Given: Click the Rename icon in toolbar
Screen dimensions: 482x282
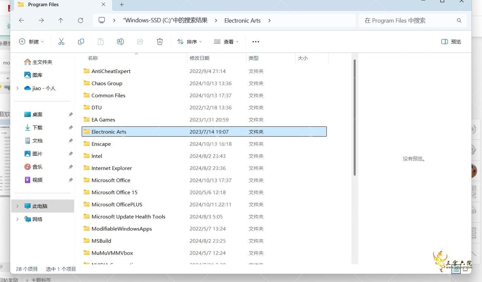Looking at the screenshot, I should coord(120,42).
